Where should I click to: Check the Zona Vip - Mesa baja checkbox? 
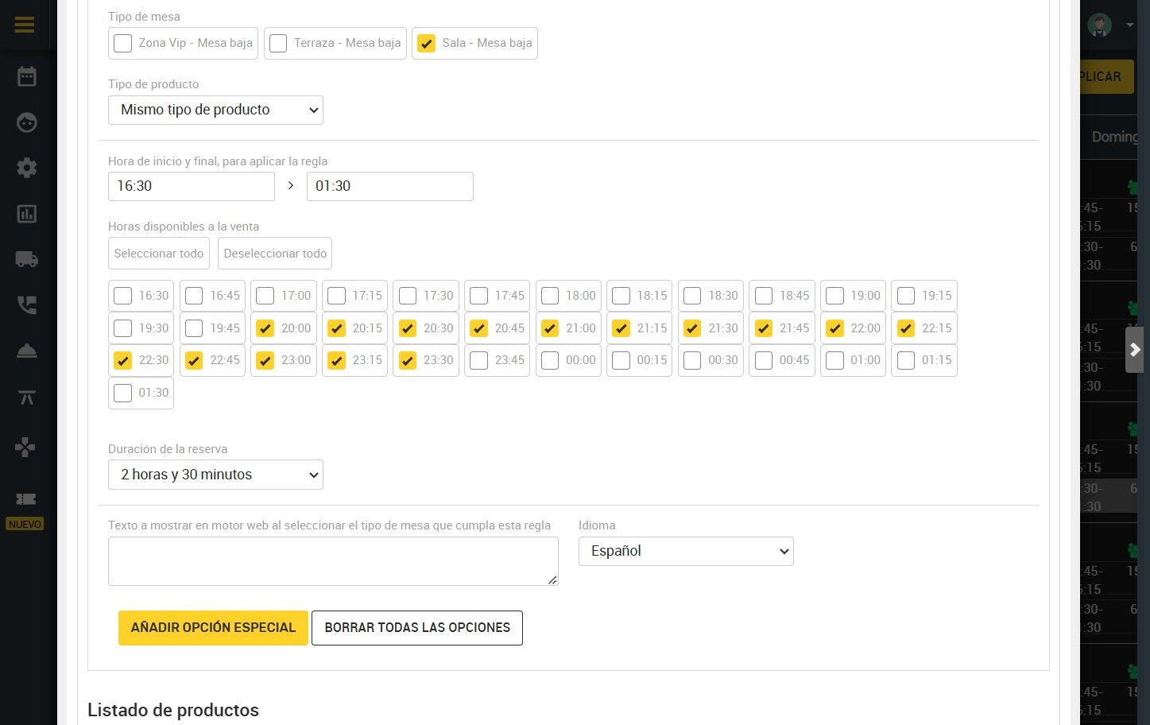click(x=122, y=43)
